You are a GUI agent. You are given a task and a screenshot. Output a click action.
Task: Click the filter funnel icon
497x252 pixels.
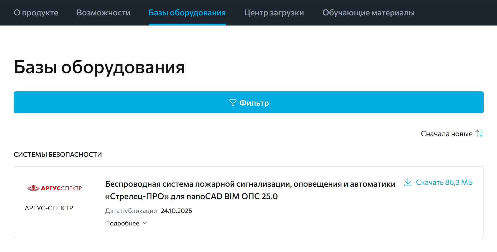click(x=233, y=103)
